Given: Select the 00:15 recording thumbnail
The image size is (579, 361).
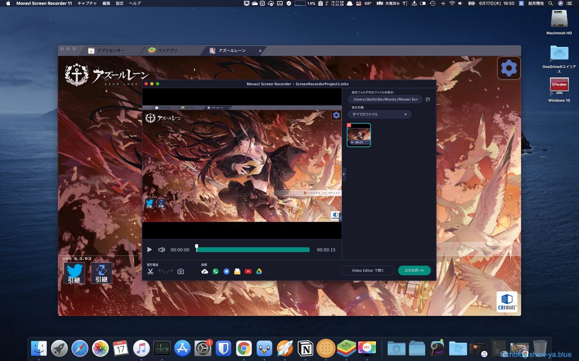Looking at the screenshot, I should click(x=359, y=135).
